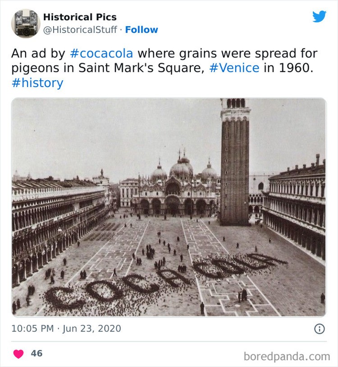Open the #history hashtag link

click(x=37, y=83)
